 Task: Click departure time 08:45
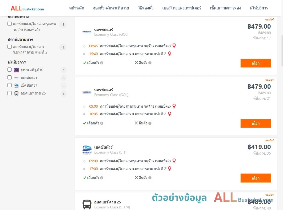[93, 46]
